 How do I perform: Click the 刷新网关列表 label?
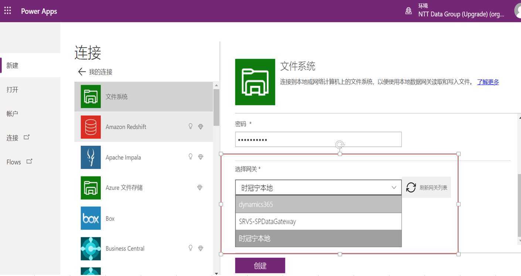point(433,188)
